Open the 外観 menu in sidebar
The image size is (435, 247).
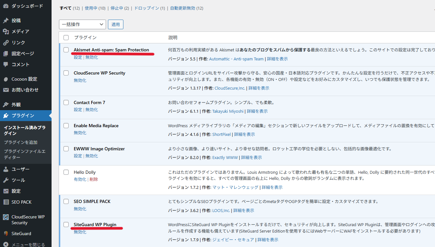pos(26,105)
